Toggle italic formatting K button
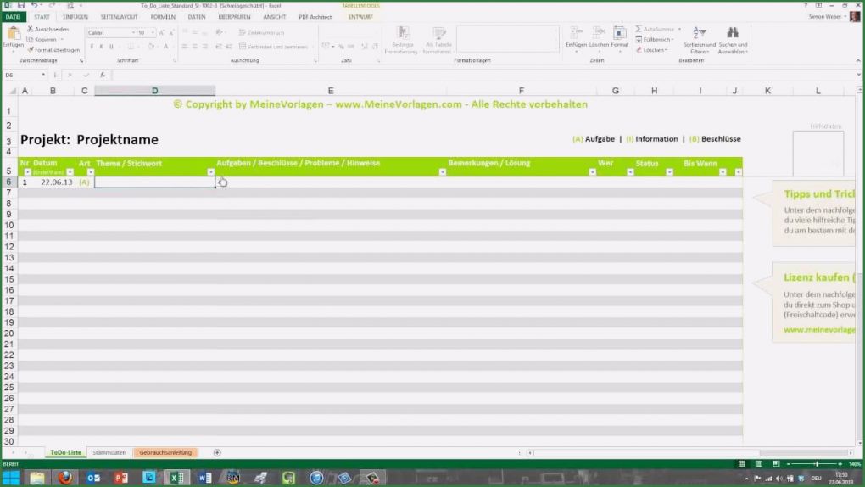The height and width of the screenshot is (487, 865). pos(102,47)
